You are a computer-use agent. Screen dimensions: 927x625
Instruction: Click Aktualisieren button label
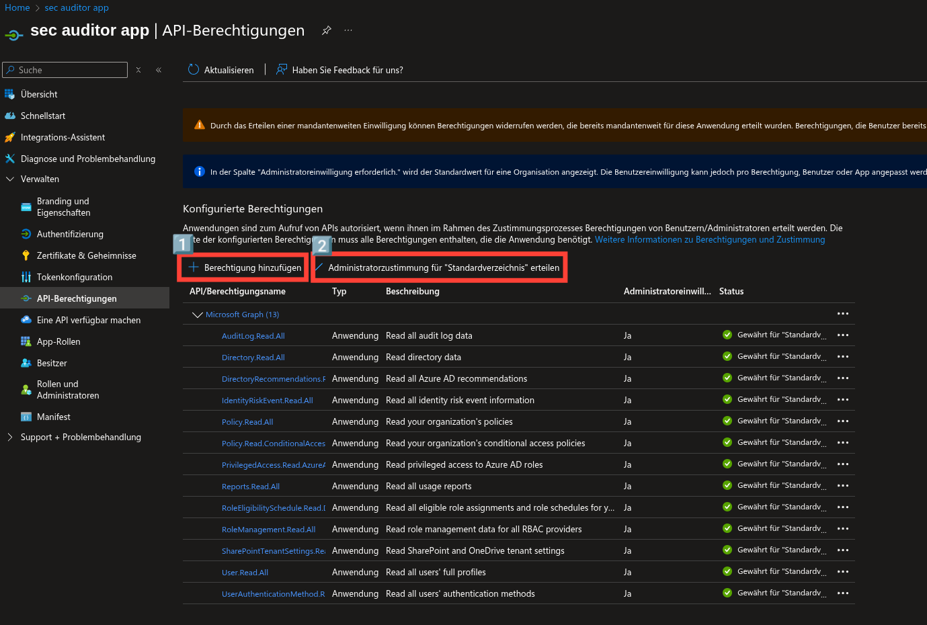coord(229,70)
